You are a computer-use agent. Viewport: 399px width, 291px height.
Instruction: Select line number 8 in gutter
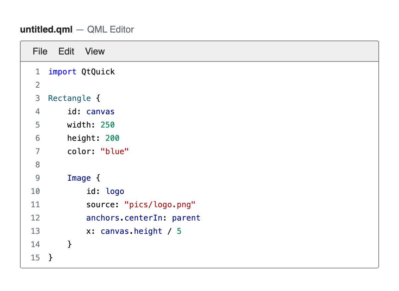(x=37, y=165)
